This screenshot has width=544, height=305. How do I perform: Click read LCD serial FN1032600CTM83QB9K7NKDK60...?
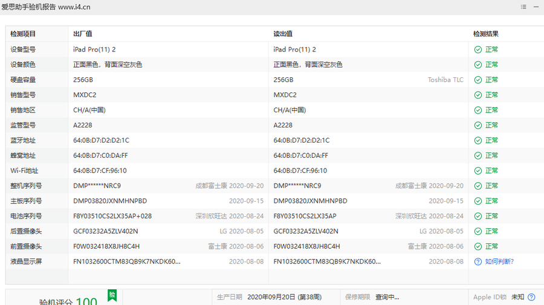(327, 262)
